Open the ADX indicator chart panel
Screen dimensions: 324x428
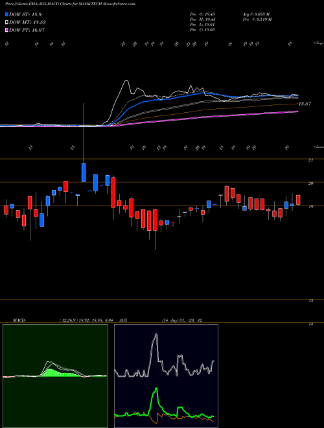click(x=166, y=376)
